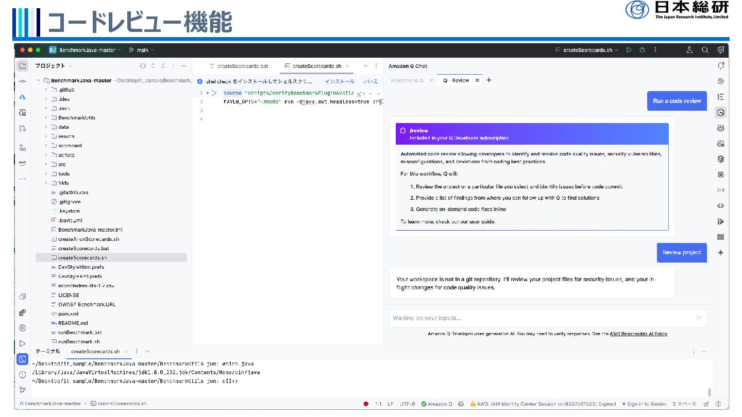
Task: Open the AWS Responsible AI Policy link
Action: pos(638,334)
